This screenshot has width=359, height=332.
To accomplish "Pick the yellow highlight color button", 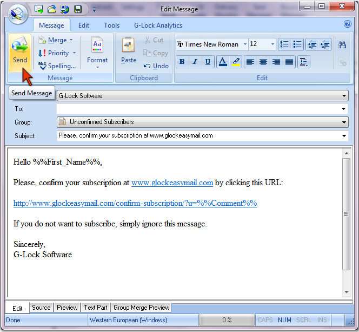I will coord(236,62).
